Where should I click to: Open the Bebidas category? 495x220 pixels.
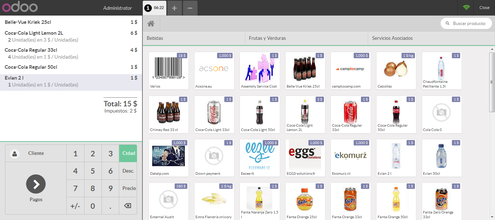[194, 38]
